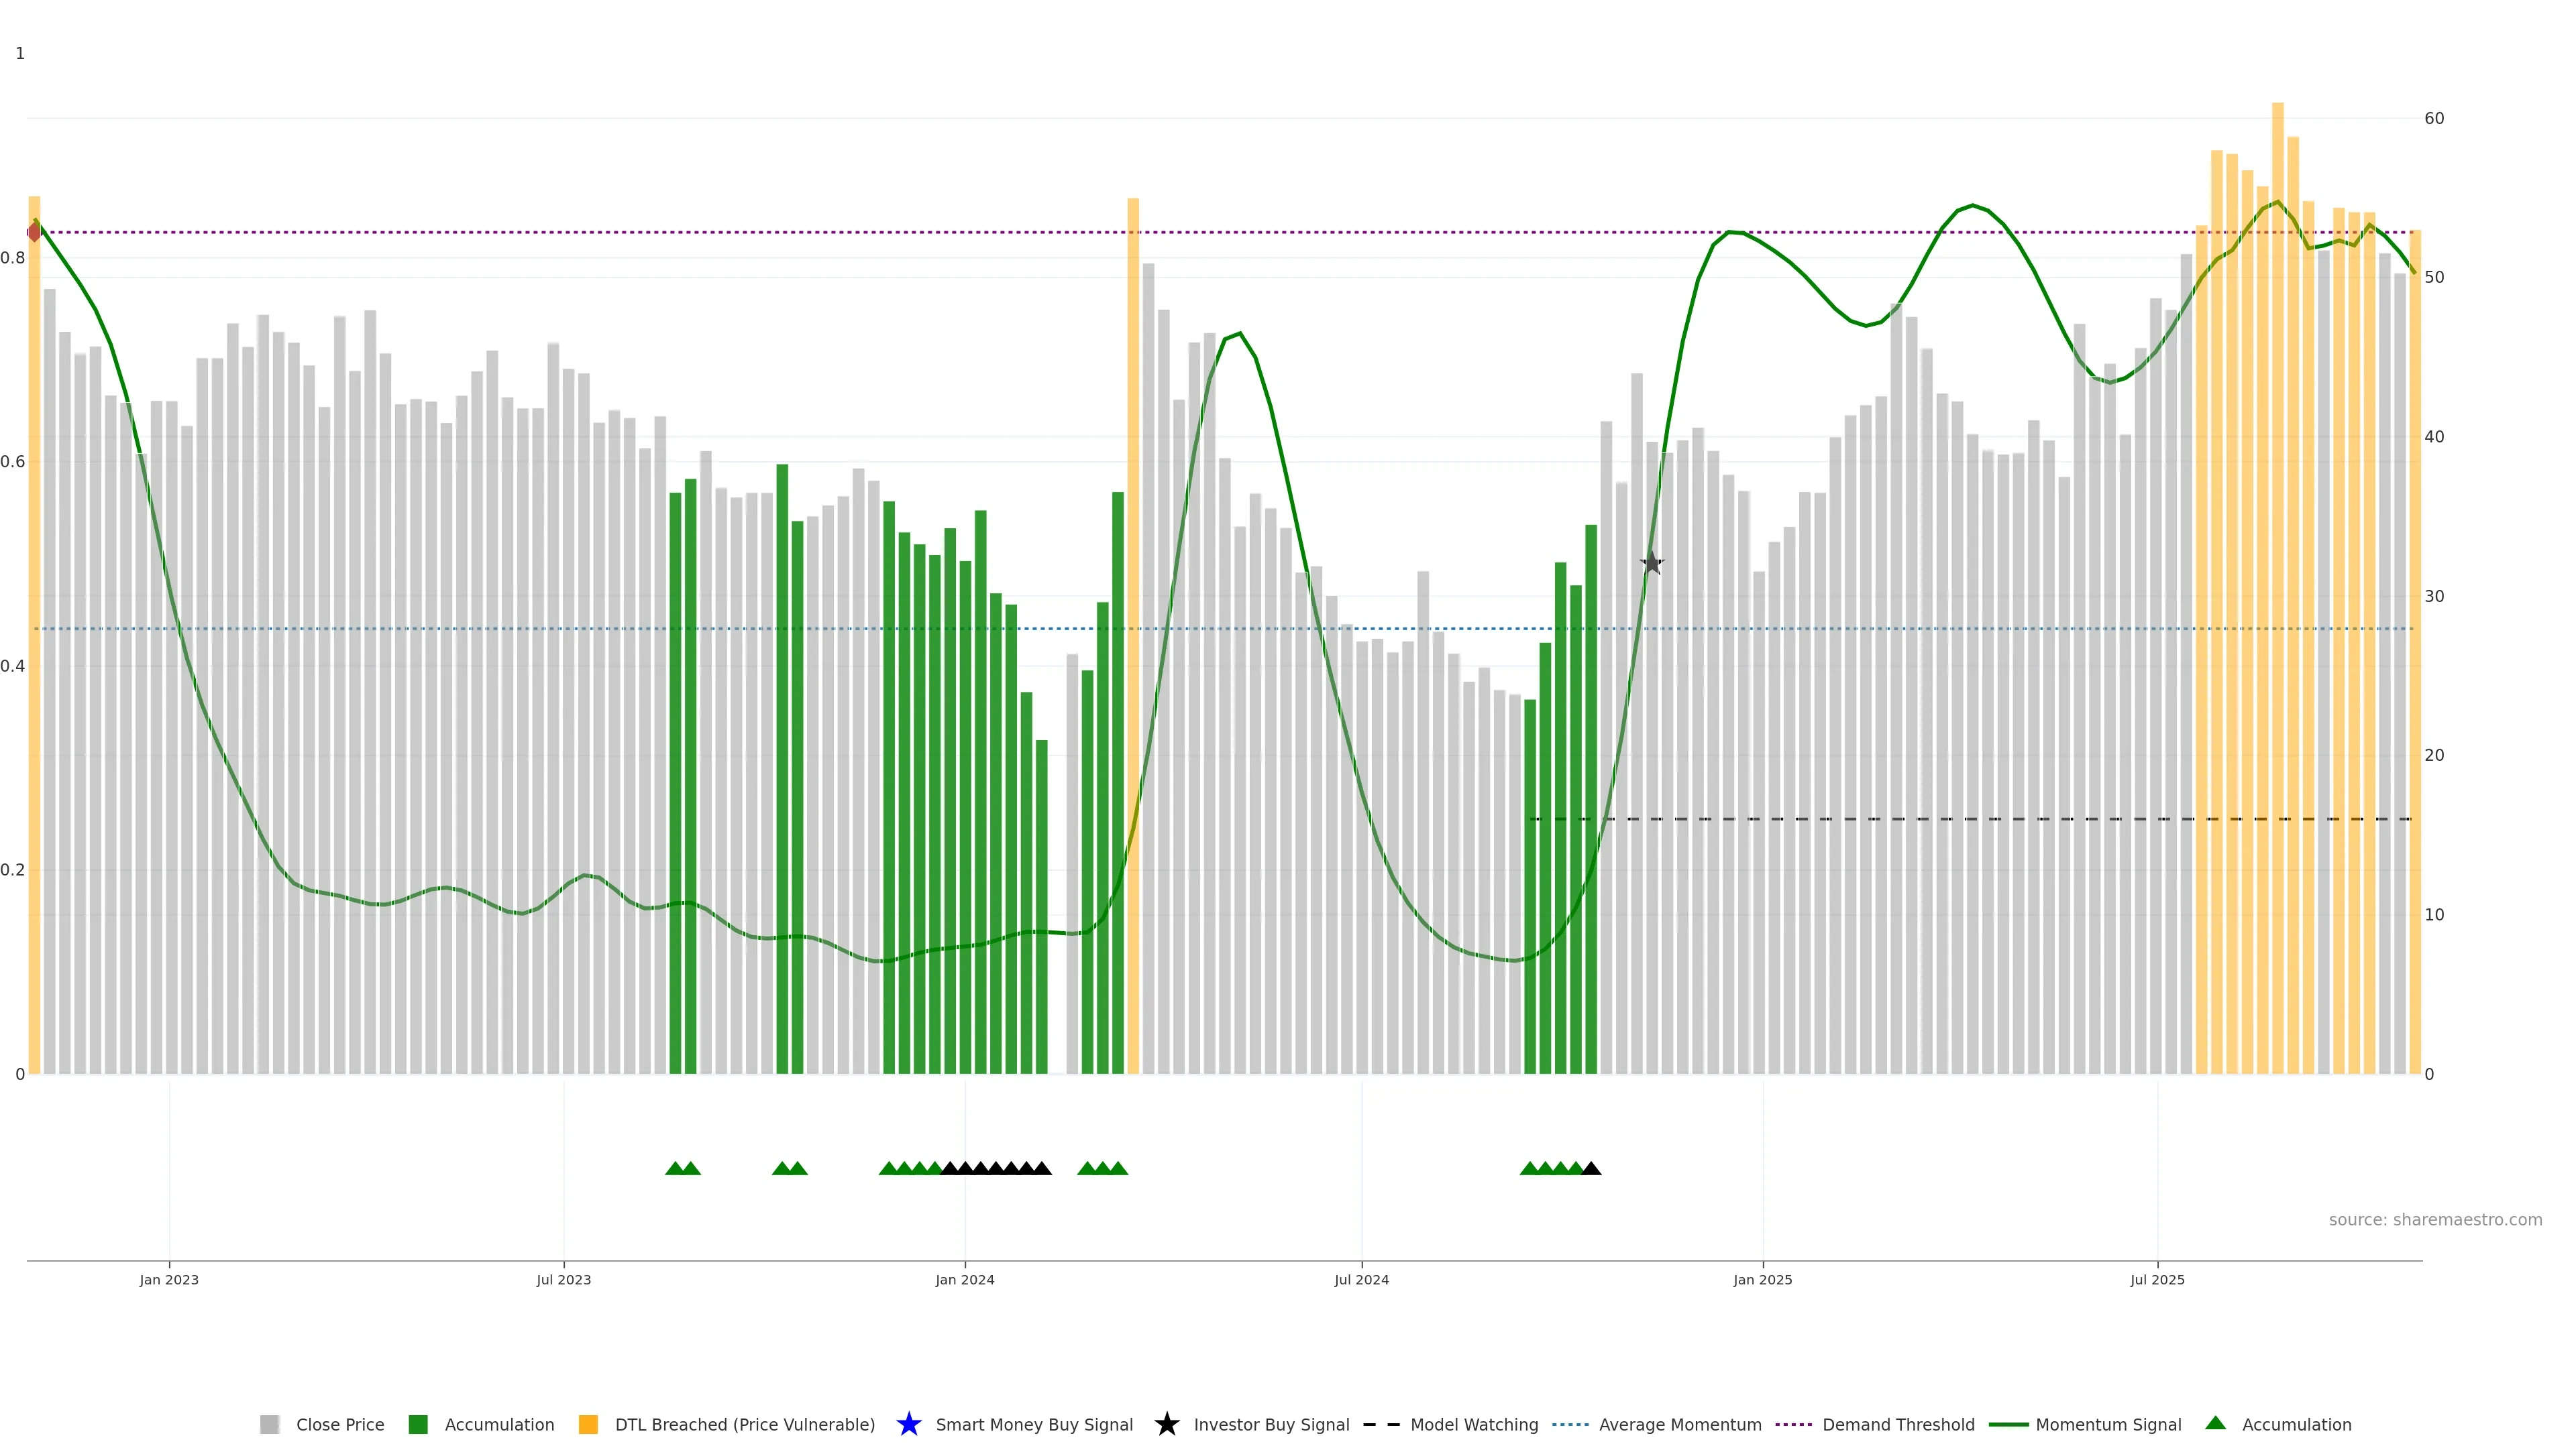Click the gray star marker on the chart

(1652, 564)
